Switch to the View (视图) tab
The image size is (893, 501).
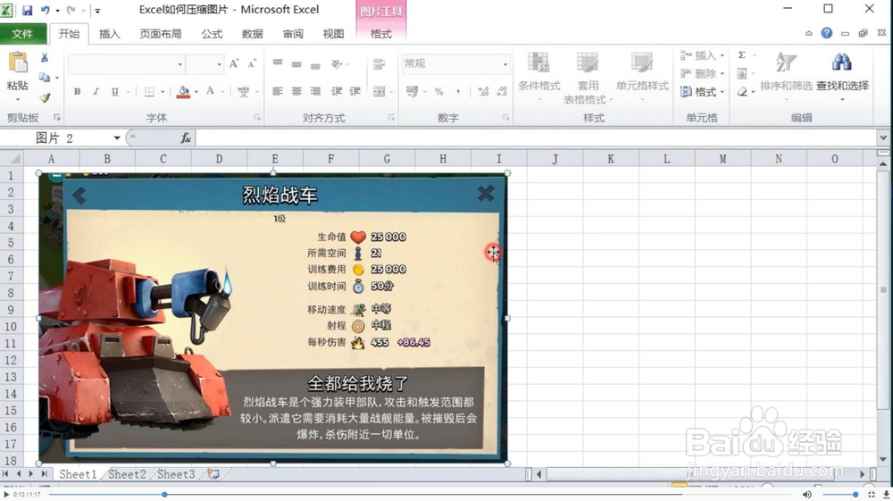pyautogui.click(x=334, y=34)
